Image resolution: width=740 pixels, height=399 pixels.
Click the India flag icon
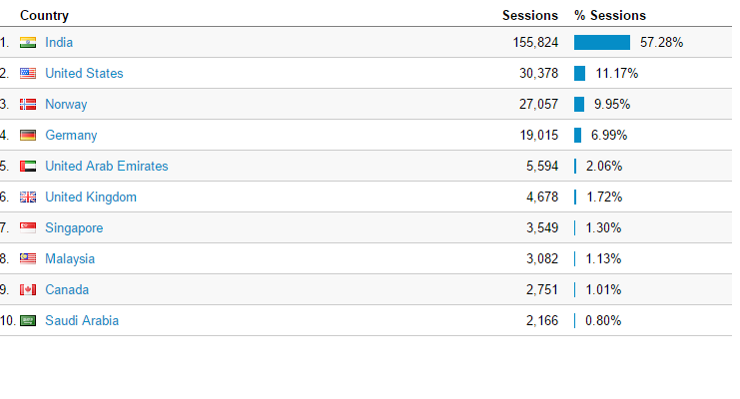click(28, 43)
